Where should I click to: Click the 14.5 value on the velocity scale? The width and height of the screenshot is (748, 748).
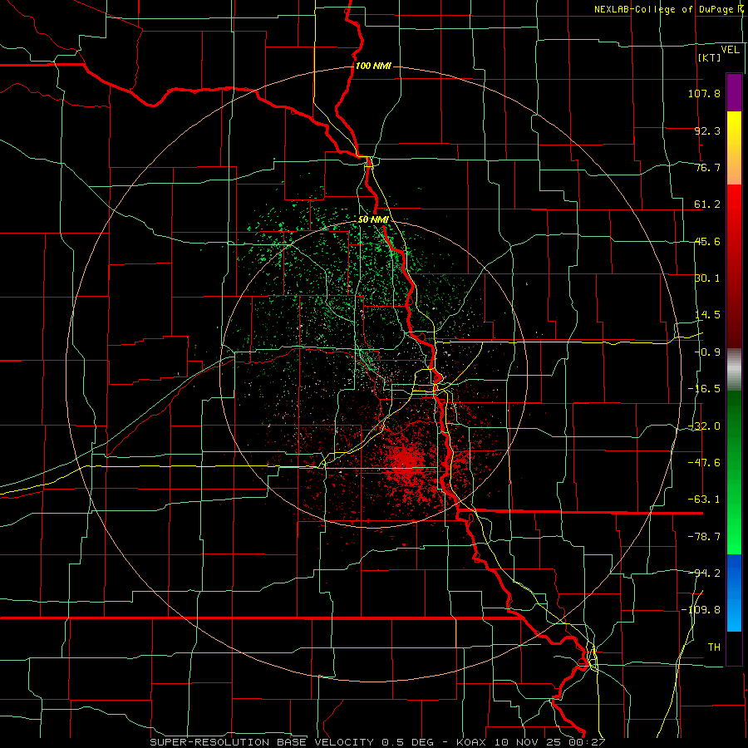tap(707, 315)
